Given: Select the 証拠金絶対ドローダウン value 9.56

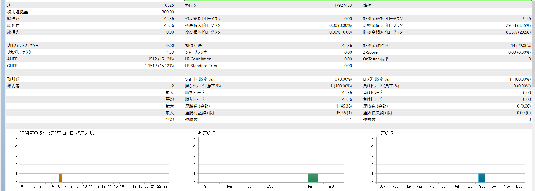Looking at the screenshot, I should click(x=527, y=19).
